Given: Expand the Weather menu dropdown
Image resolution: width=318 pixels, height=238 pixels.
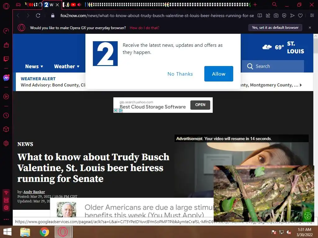Looking at the screenshot, I should [67, 66].
